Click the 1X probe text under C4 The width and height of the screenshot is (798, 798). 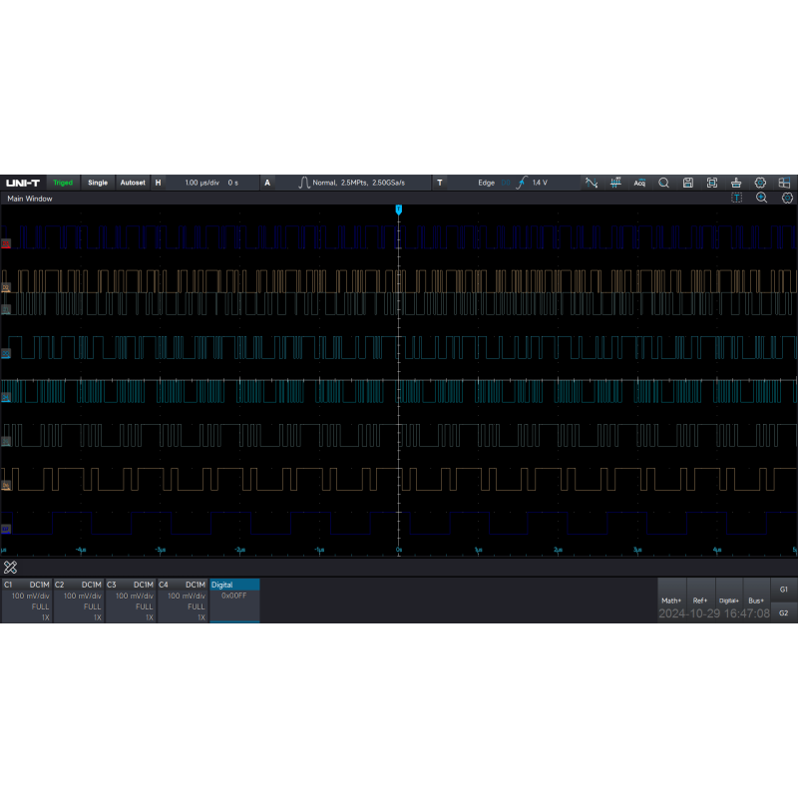coord(201,617)
